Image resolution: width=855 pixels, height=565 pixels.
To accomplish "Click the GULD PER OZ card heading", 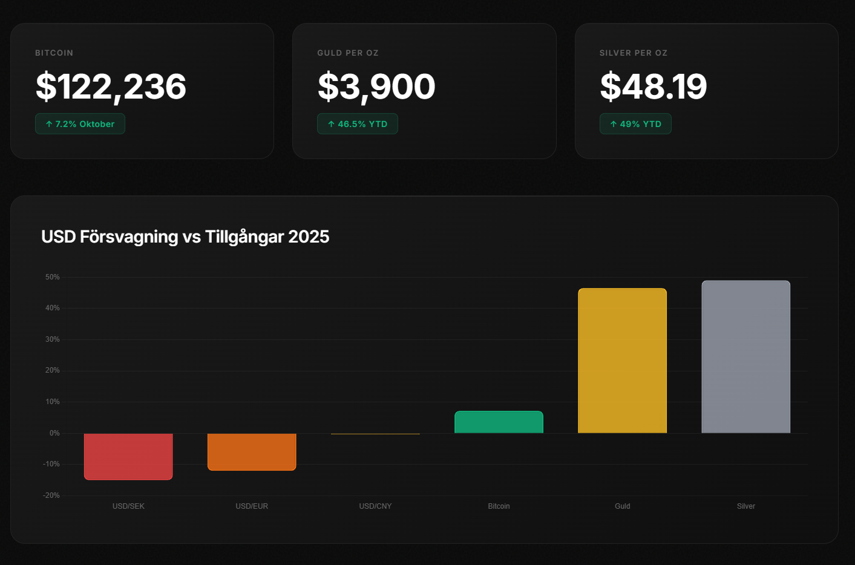I will tap(348, 53).
